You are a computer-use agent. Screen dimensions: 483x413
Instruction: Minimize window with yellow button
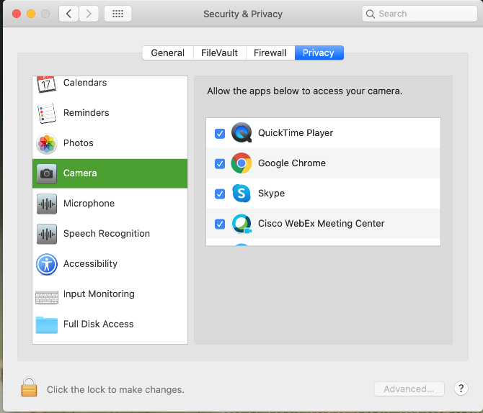[31, 14]
